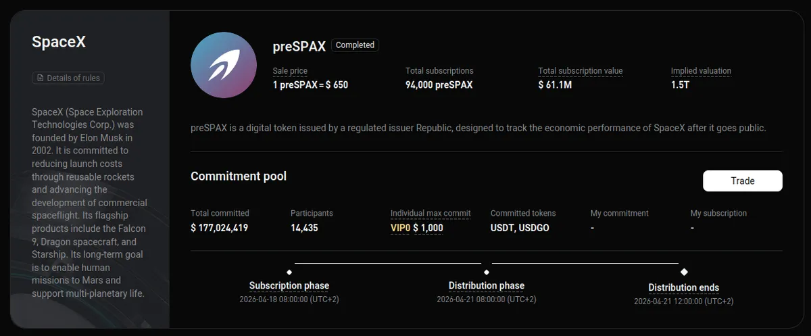Click the Individual max commit label

pyautogui.click(x=431, y=213)
